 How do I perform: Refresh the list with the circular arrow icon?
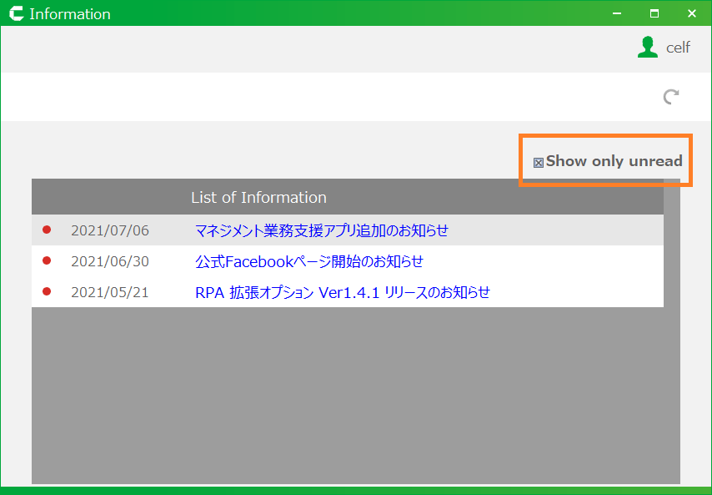coord(670,97)
